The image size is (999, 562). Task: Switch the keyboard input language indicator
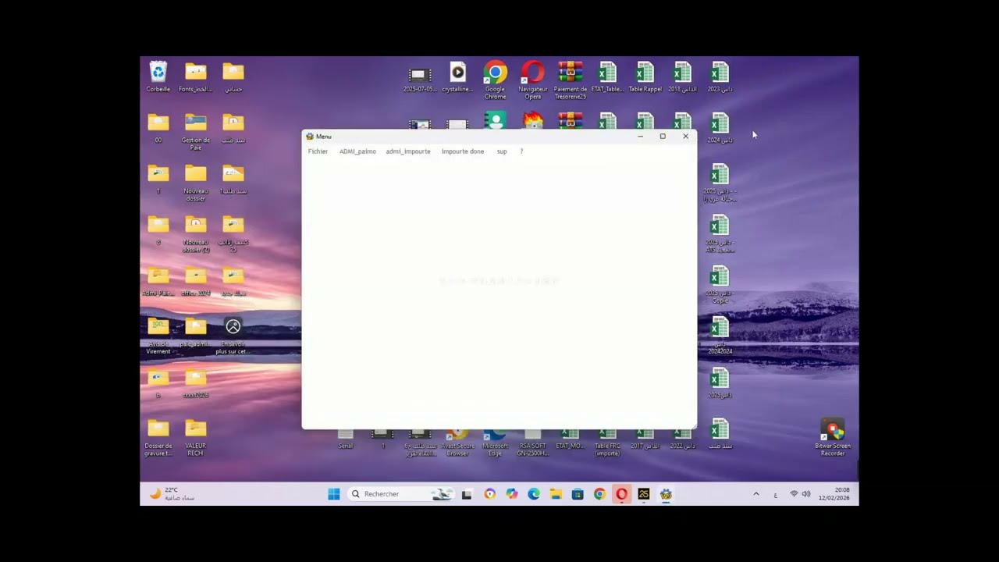click(775, 495)
